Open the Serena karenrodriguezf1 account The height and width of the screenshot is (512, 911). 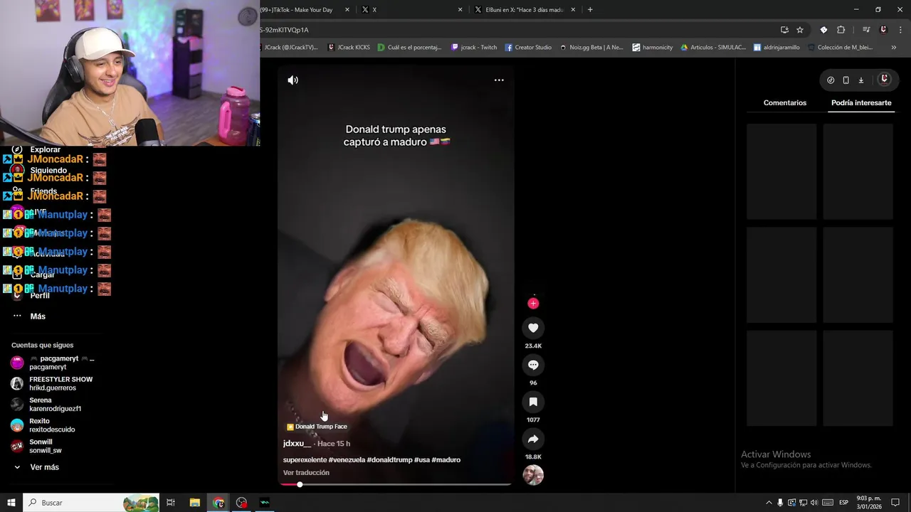(47, 405)
